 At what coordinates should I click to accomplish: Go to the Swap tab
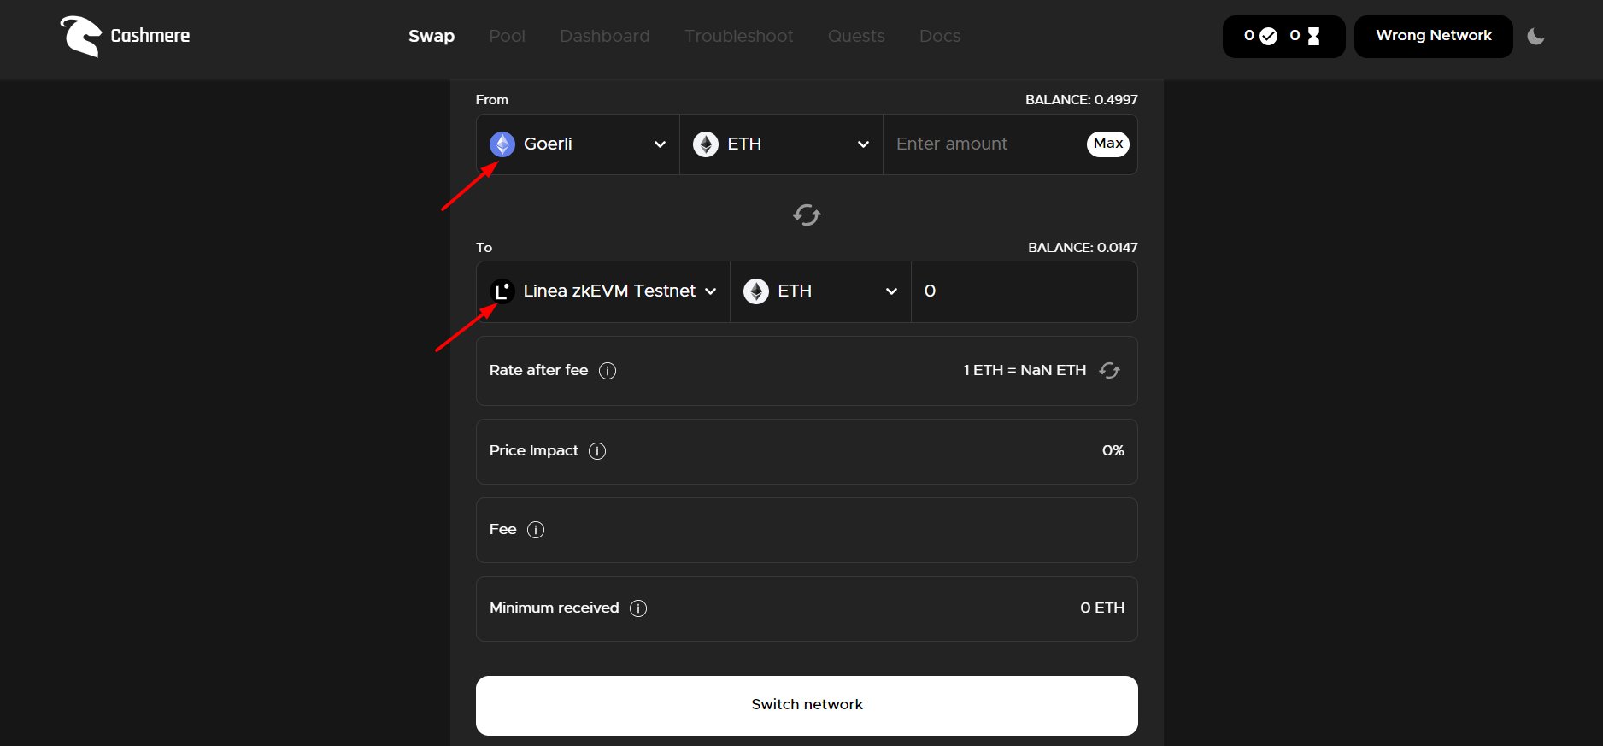(x=432, y=36)
